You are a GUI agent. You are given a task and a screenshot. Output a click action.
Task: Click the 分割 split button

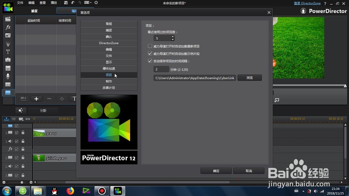(x=43, y=110)
